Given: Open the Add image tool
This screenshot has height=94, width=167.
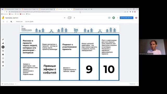Looking at the screenshot, I should point(3,55).
